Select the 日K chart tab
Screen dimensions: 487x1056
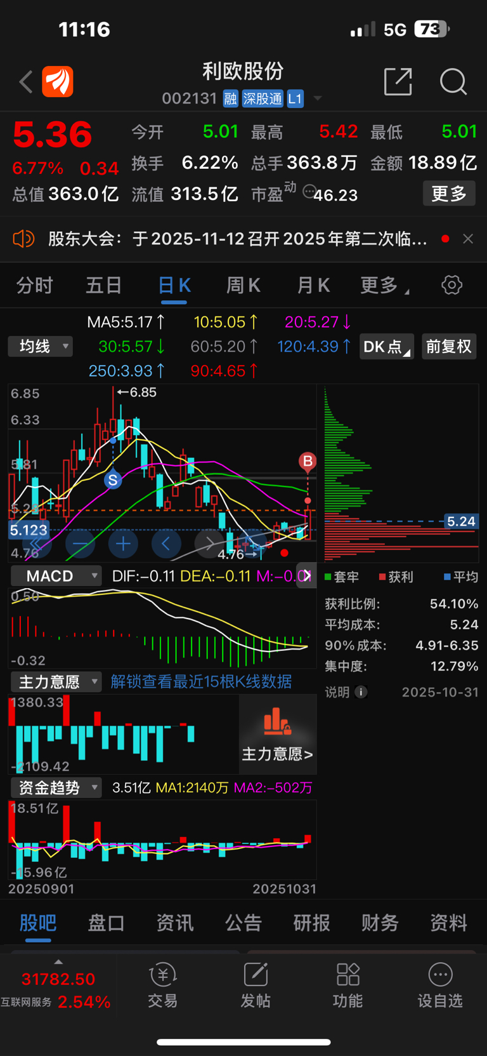(174, 285)
